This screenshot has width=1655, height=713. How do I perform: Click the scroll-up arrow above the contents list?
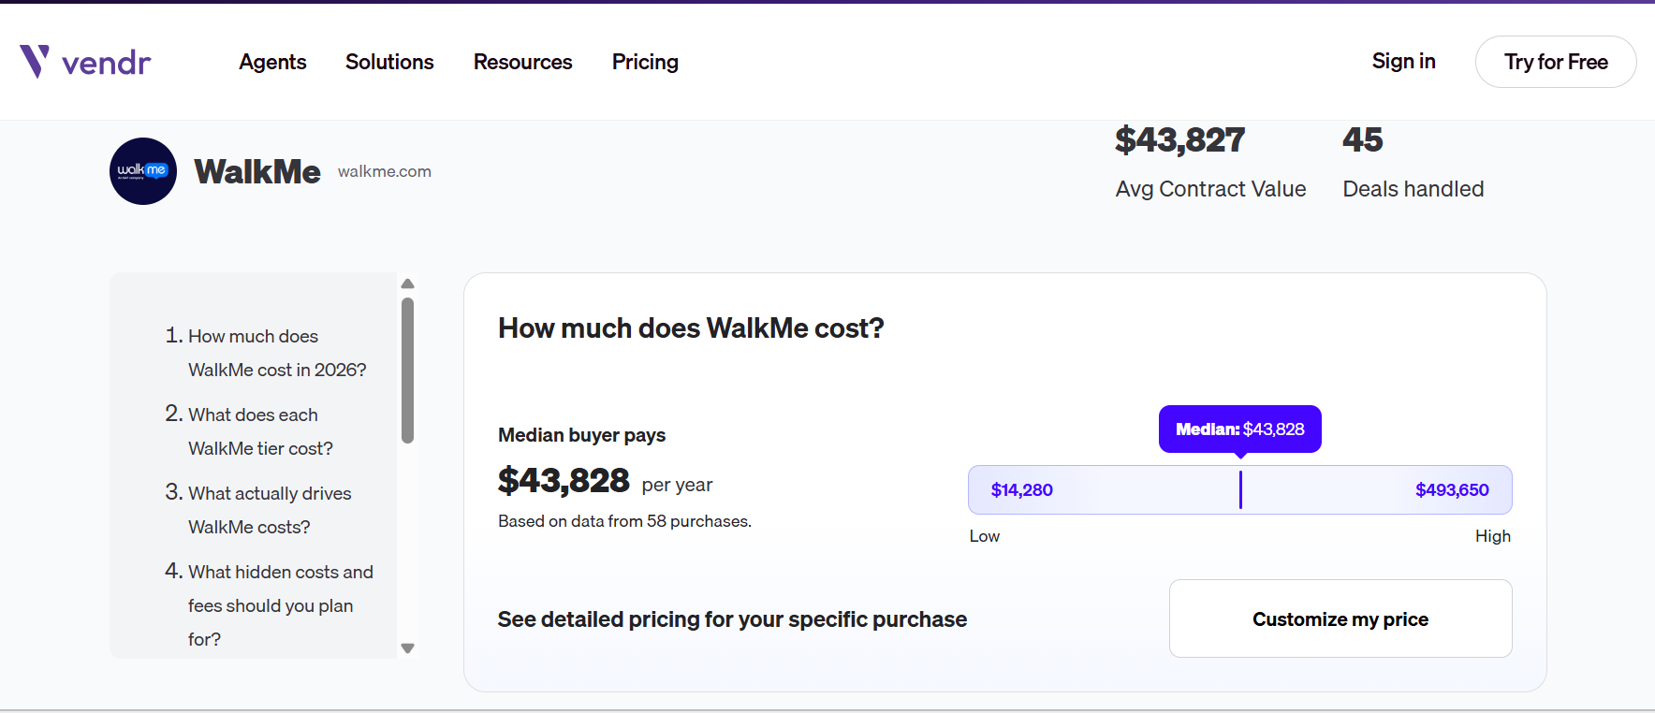(407, 284)
